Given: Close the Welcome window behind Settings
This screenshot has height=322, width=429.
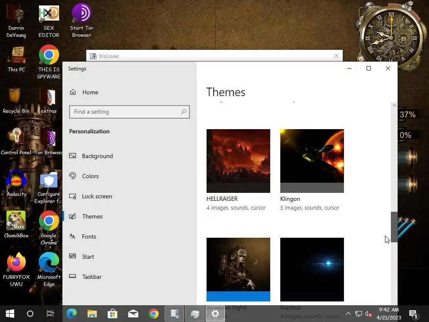Looking at the screenshot, I should [x=336, y=56].
